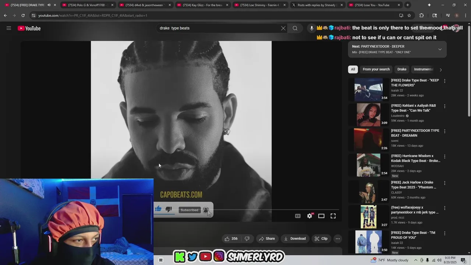Create a Clip of this video
This screenshot has height=265, width=471.
tap(321, 239)
